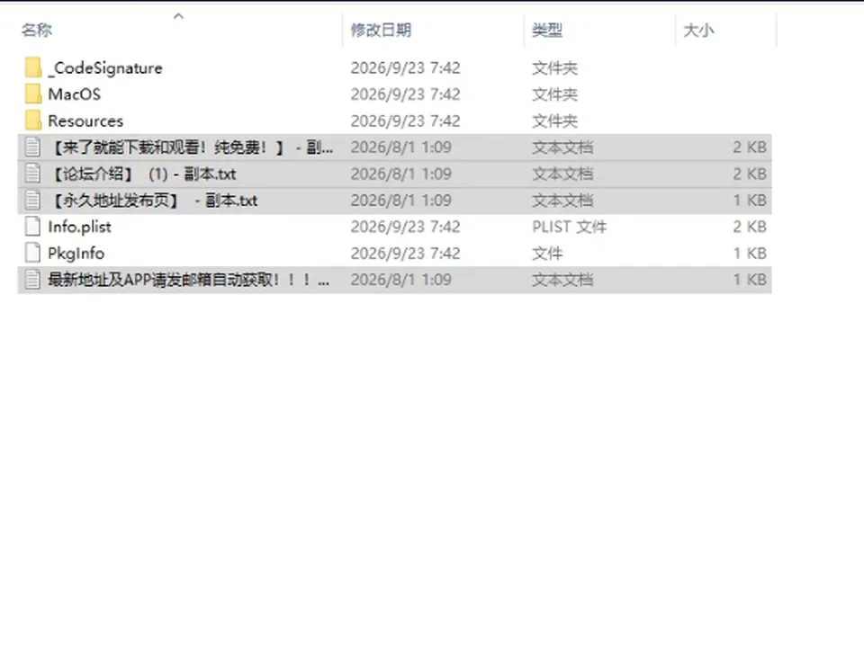Click the text file icon beside 【来了就能下载和观看!纯免费!】
The width and height of the screenshot is (864, 652).
33,147
